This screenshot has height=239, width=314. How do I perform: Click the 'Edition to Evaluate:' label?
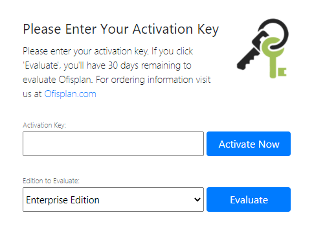[51, 181]
